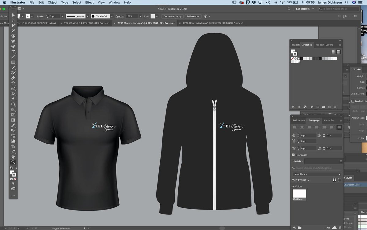Pick the Magic Wand tool

coord(13,31)
